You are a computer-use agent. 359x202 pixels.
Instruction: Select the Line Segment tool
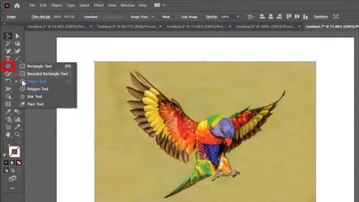(17, 58)
